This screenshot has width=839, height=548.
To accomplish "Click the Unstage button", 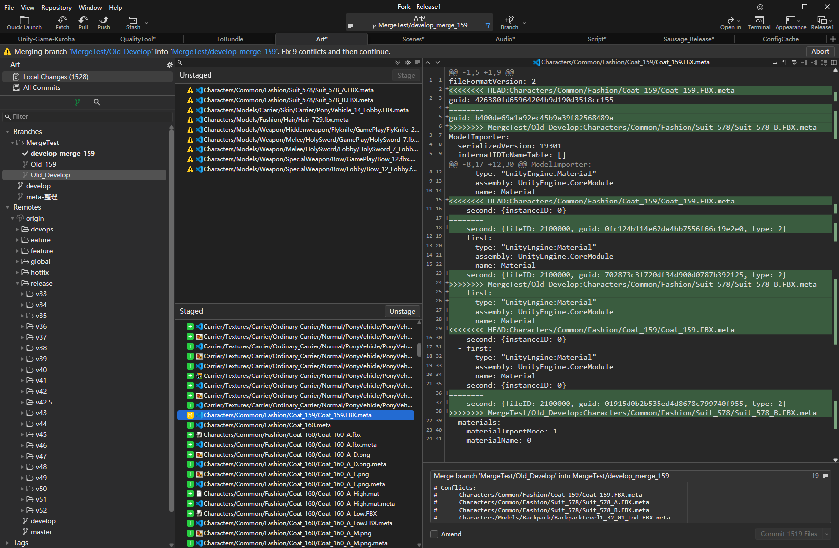I will coord(402,311).
